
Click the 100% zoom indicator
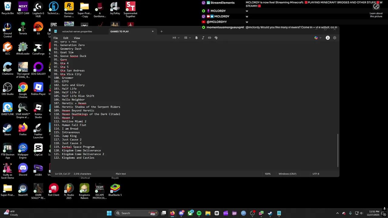[268, 174]
